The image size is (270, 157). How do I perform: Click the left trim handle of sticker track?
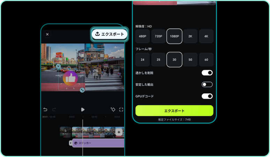[x=70, y=143]
